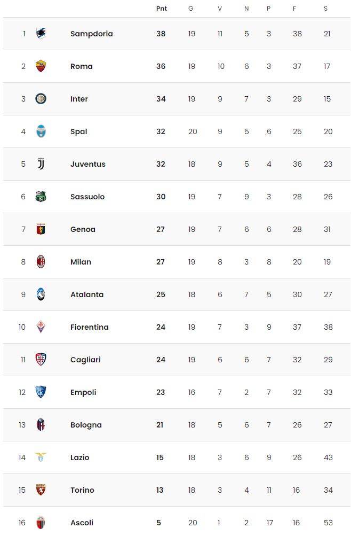Viewport: 351px width, 536px height.
Task: Click the Juventus club logo
Action: [x=41, y=164]
